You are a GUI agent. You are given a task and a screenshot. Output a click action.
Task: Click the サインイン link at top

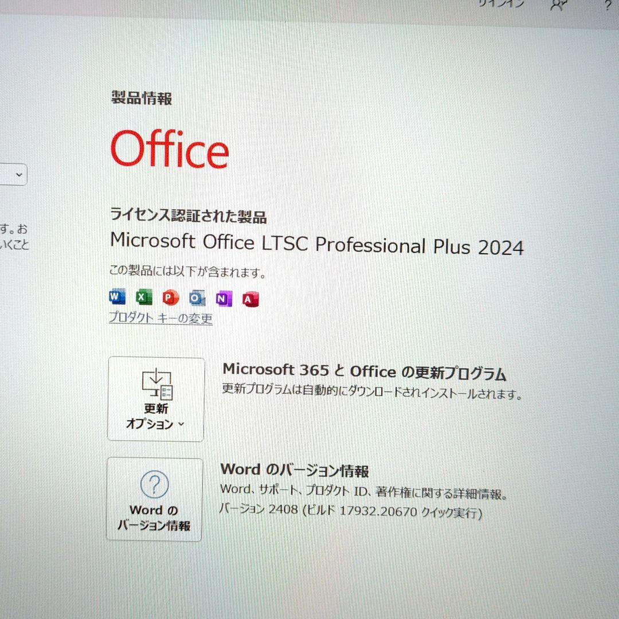click(x=501, y=3)
